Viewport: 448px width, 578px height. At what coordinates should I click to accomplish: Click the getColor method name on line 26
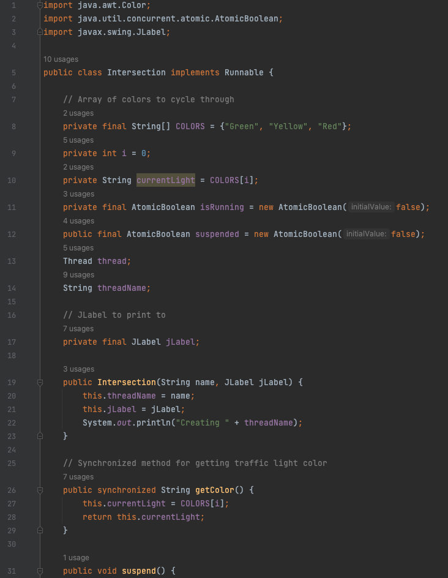[x=215, y=490]
